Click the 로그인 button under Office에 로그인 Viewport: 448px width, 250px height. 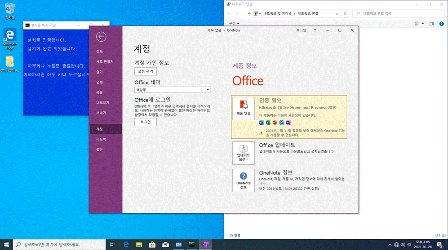(146, 122)
